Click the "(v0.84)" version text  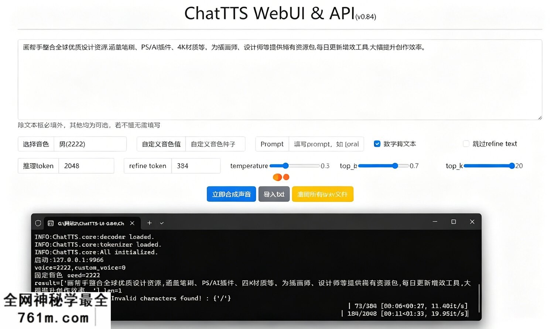(366, 17)
